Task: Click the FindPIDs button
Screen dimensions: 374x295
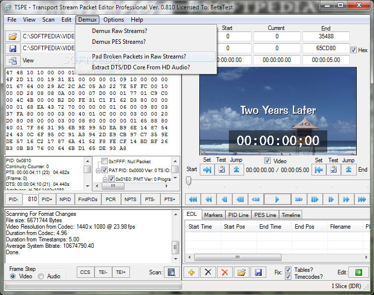Action: tap(88, 199)
